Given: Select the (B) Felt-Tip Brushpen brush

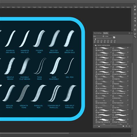Looking at the screenshot, I should pyautogui.click(x=103, y=87).
